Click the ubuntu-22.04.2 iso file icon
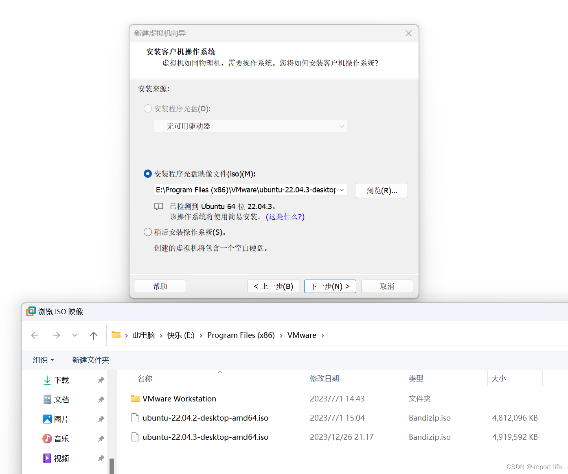The width and height of the screenshot is (568, 474). click(135, 417)
